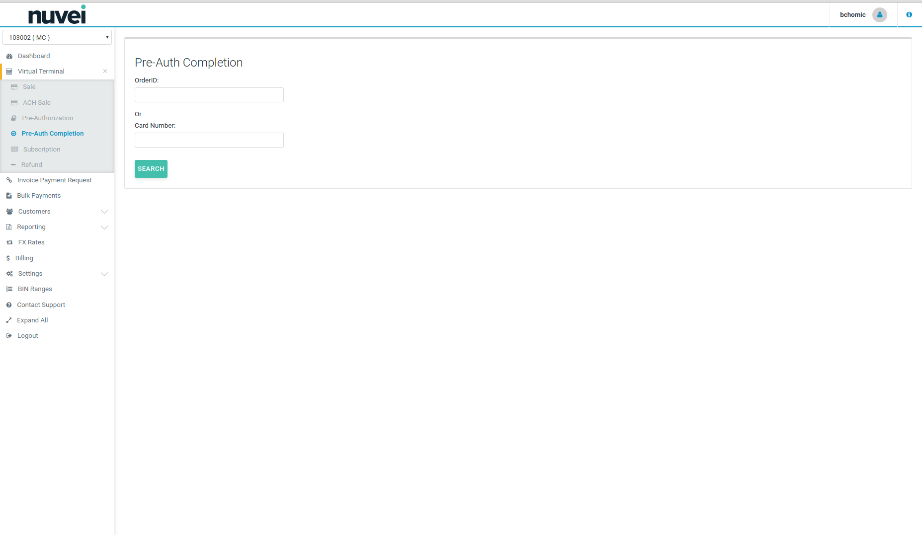Click the Logout exit icon
The image size is (922, 535).
tap(9, 336)
